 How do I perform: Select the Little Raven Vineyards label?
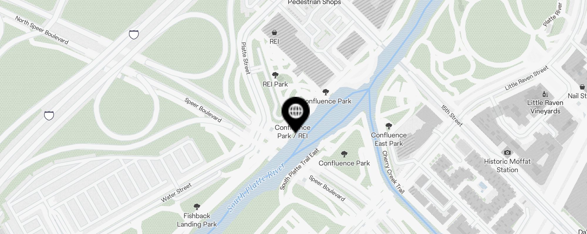[545, 107]
